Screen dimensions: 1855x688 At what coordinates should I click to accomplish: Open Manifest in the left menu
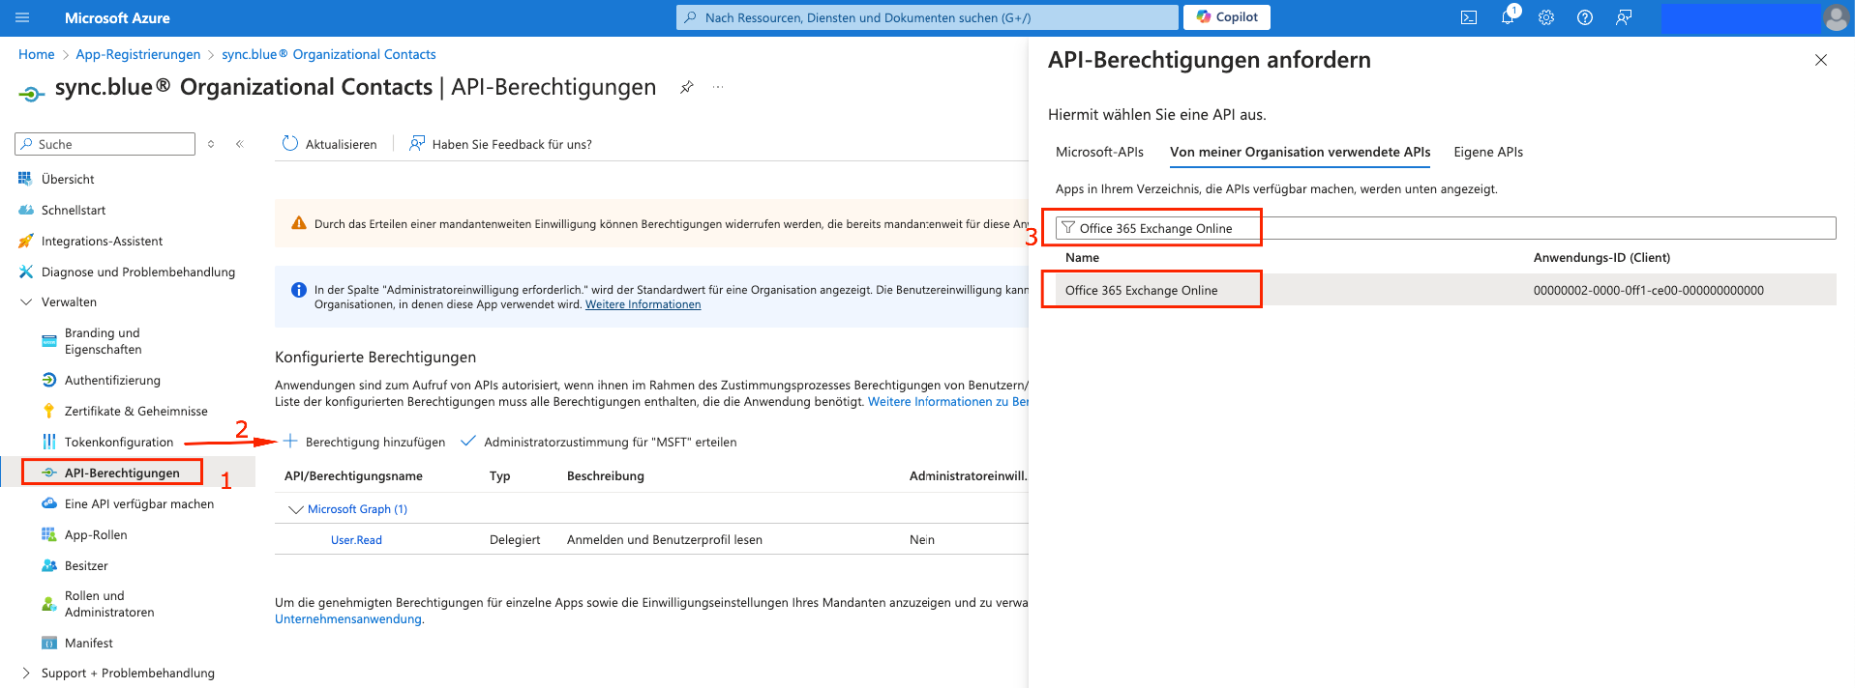pos(89,643)
